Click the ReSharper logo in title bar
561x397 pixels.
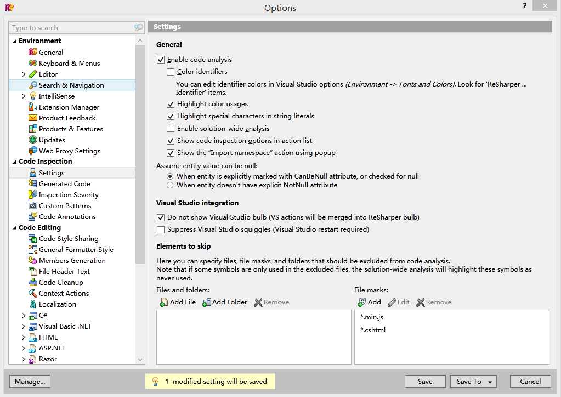tap(9, 7)
